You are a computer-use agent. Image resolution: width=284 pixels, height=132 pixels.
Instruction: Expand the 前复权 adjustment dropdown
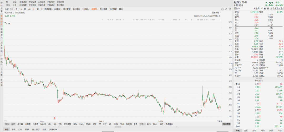coord(95,9)
